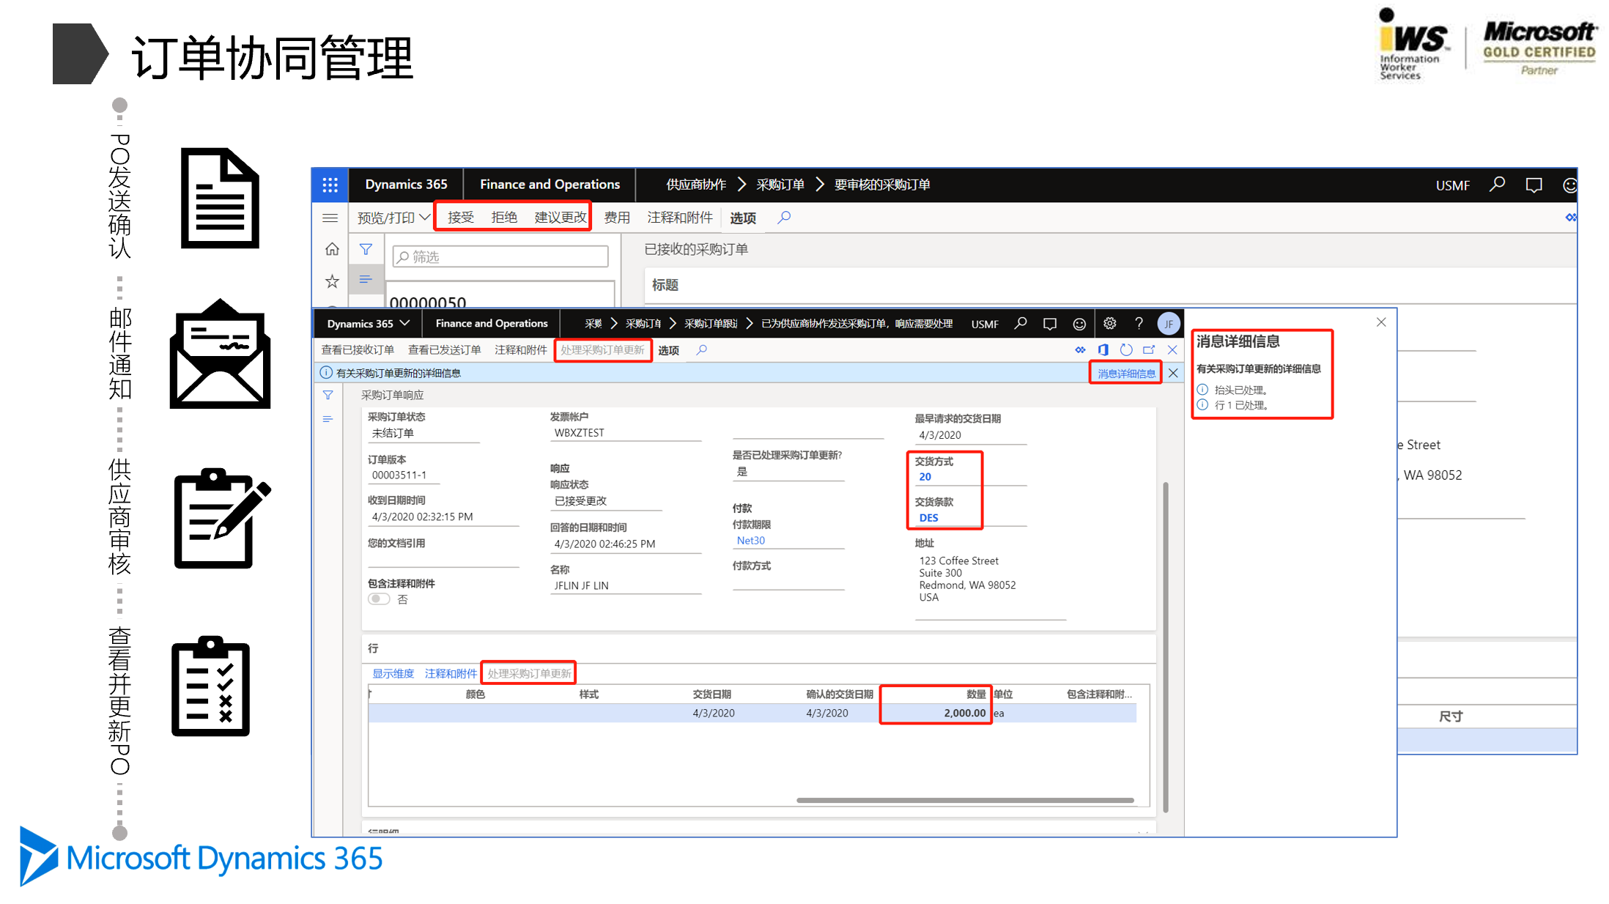Click smiley feedback icon in front window
Viewport: 1609px width, 904px height.
pos(1079,324)
